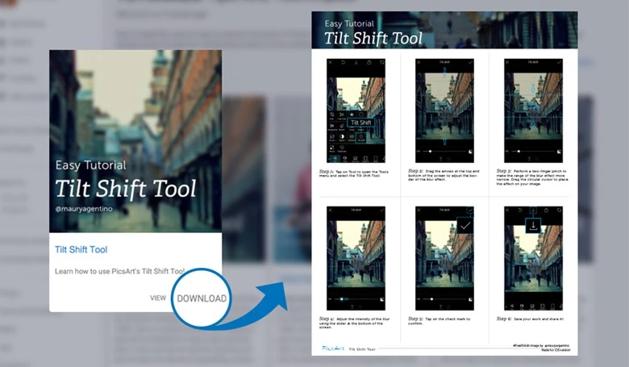Click the Step 1 phone screenshot
The image size is (629, 367).
pos(356,111)
